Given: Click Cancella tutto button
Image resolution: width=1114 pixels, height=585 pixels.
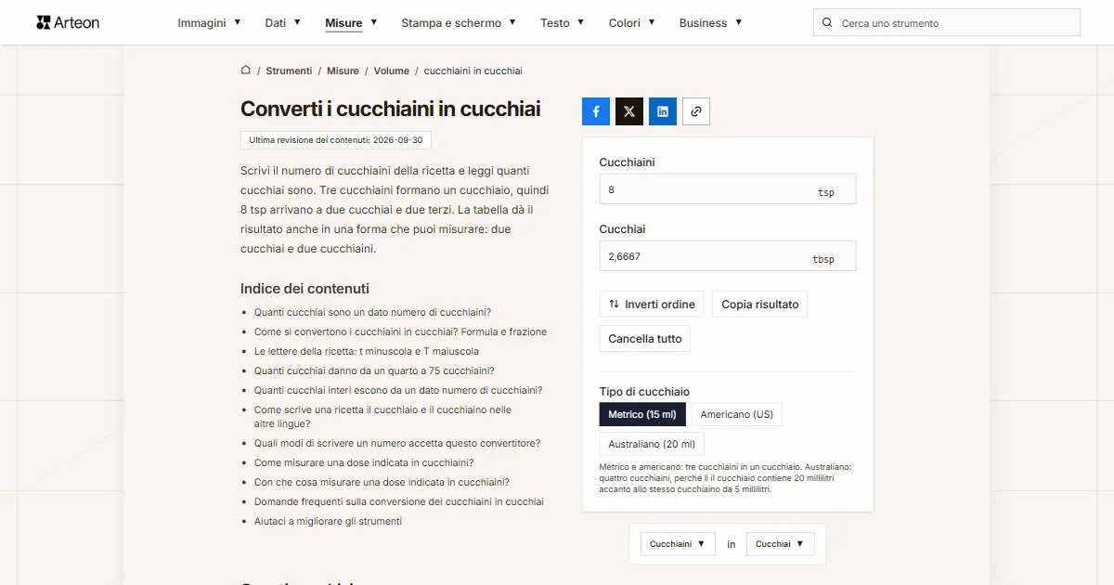Looking at the screenshot, I should (x=645, y=339).
